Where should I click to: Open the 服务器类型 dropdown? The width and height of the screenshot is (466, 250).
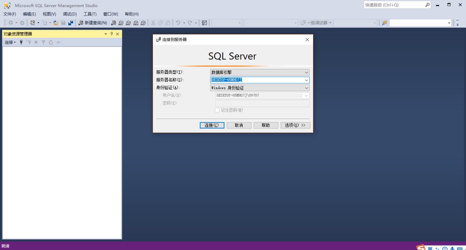[x=306, y=72]
